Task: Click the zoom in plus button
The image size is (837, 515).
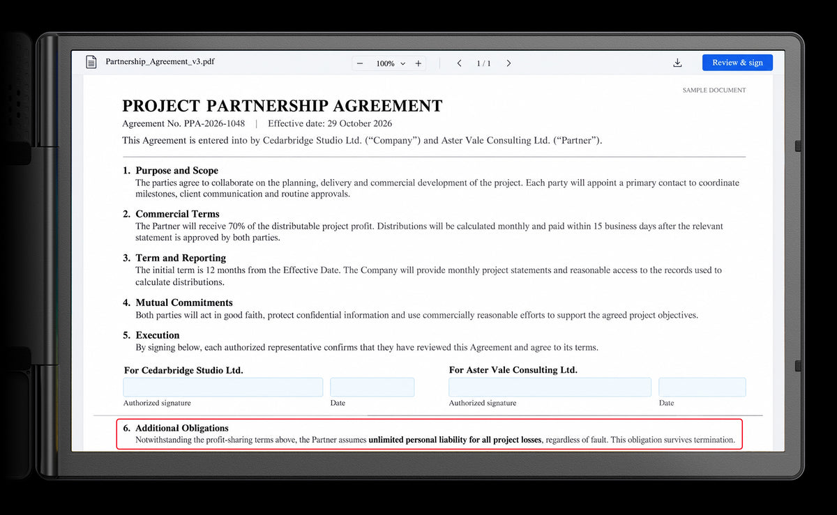Action: pyautogui.click(x=418, y=63)
